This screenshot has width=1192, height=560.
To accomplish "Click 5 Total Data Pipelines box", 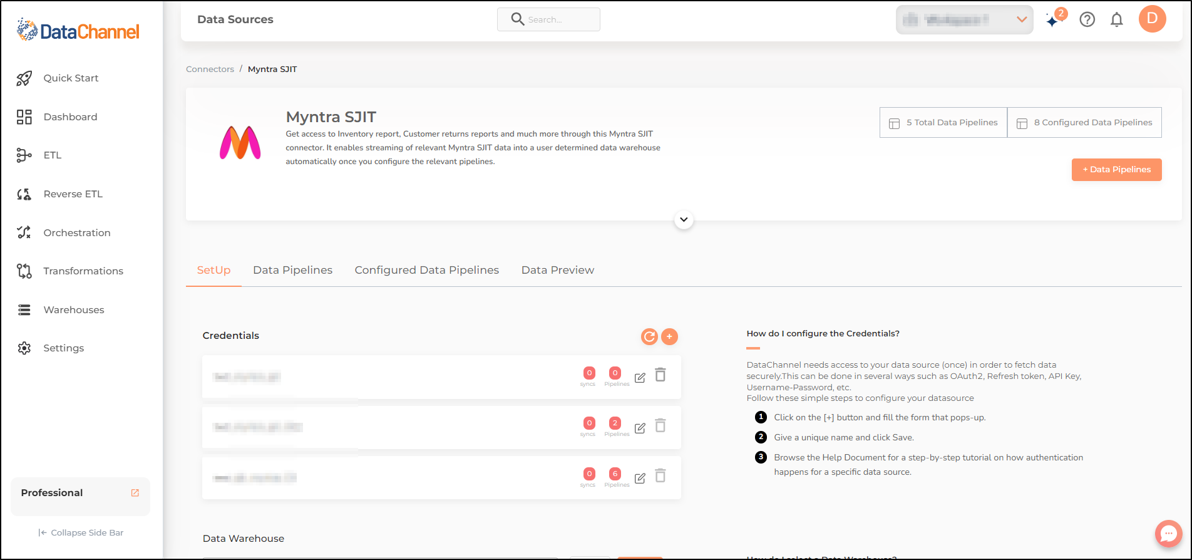I will pyautogui.click(x=943, y=123).
